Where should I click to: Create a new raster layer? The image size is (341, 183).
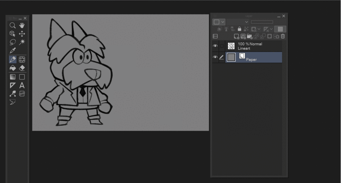(x=237, y=36)
